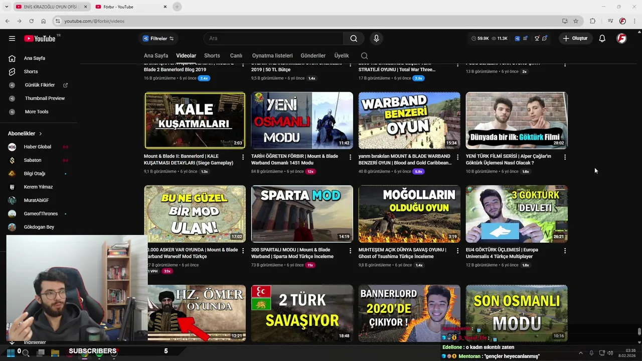
Task: Open options for Ghost of Tsushima video
Action: pos(457,251)
